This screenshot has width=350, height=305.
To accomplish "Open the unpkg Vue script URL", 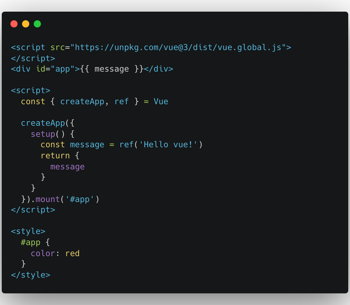I will pos(178,47).
